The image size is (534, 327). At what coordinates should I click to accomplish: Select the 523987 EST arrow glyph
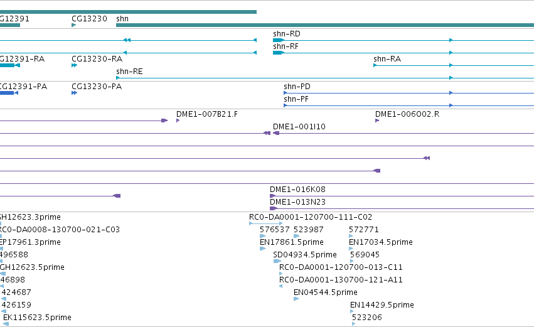[x=296, y=236]
